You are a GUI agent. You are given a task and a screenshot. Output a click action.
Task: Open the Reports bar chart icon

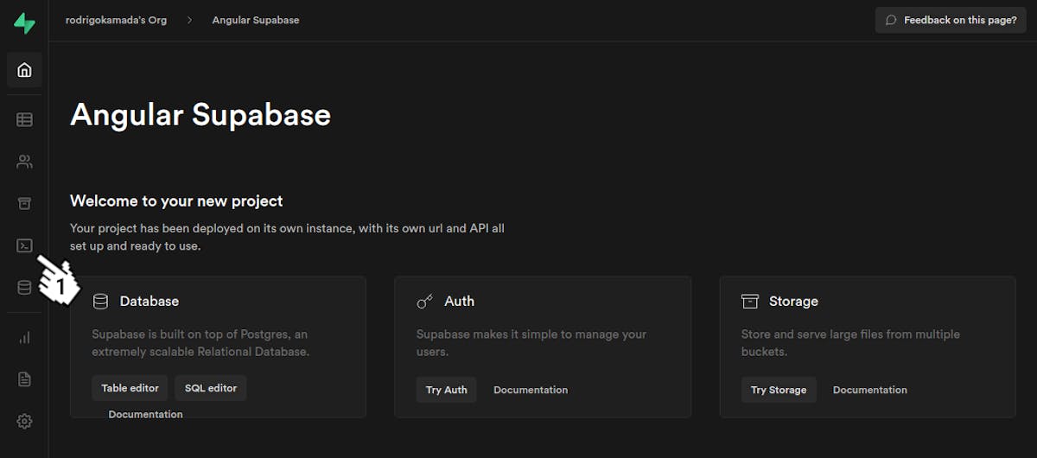[24, 338]
